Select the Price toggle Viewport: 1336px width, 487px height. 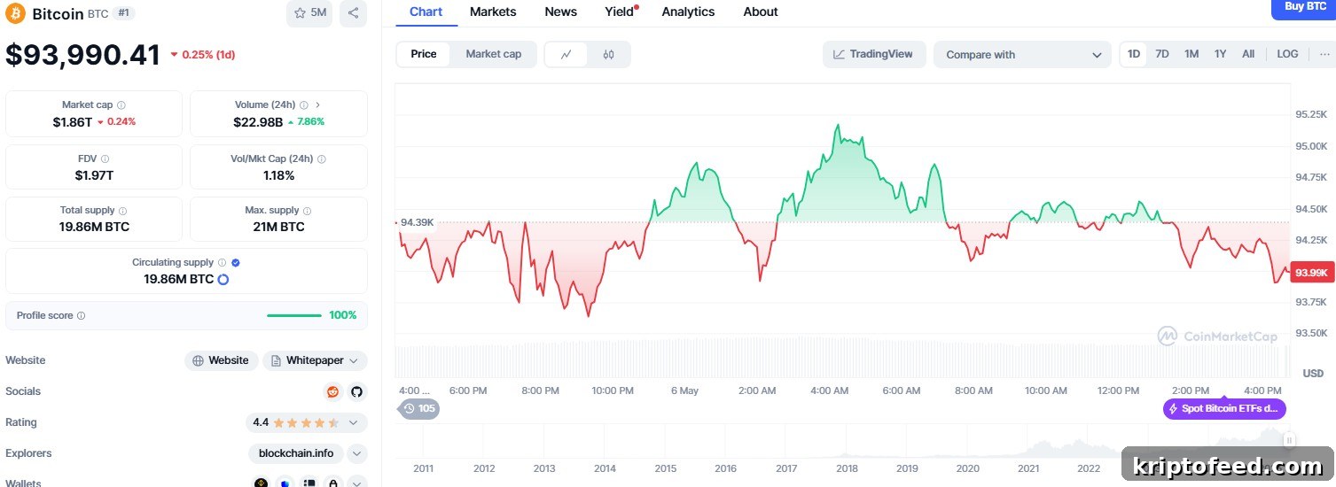pyautogui.click(x=424, y=54)
